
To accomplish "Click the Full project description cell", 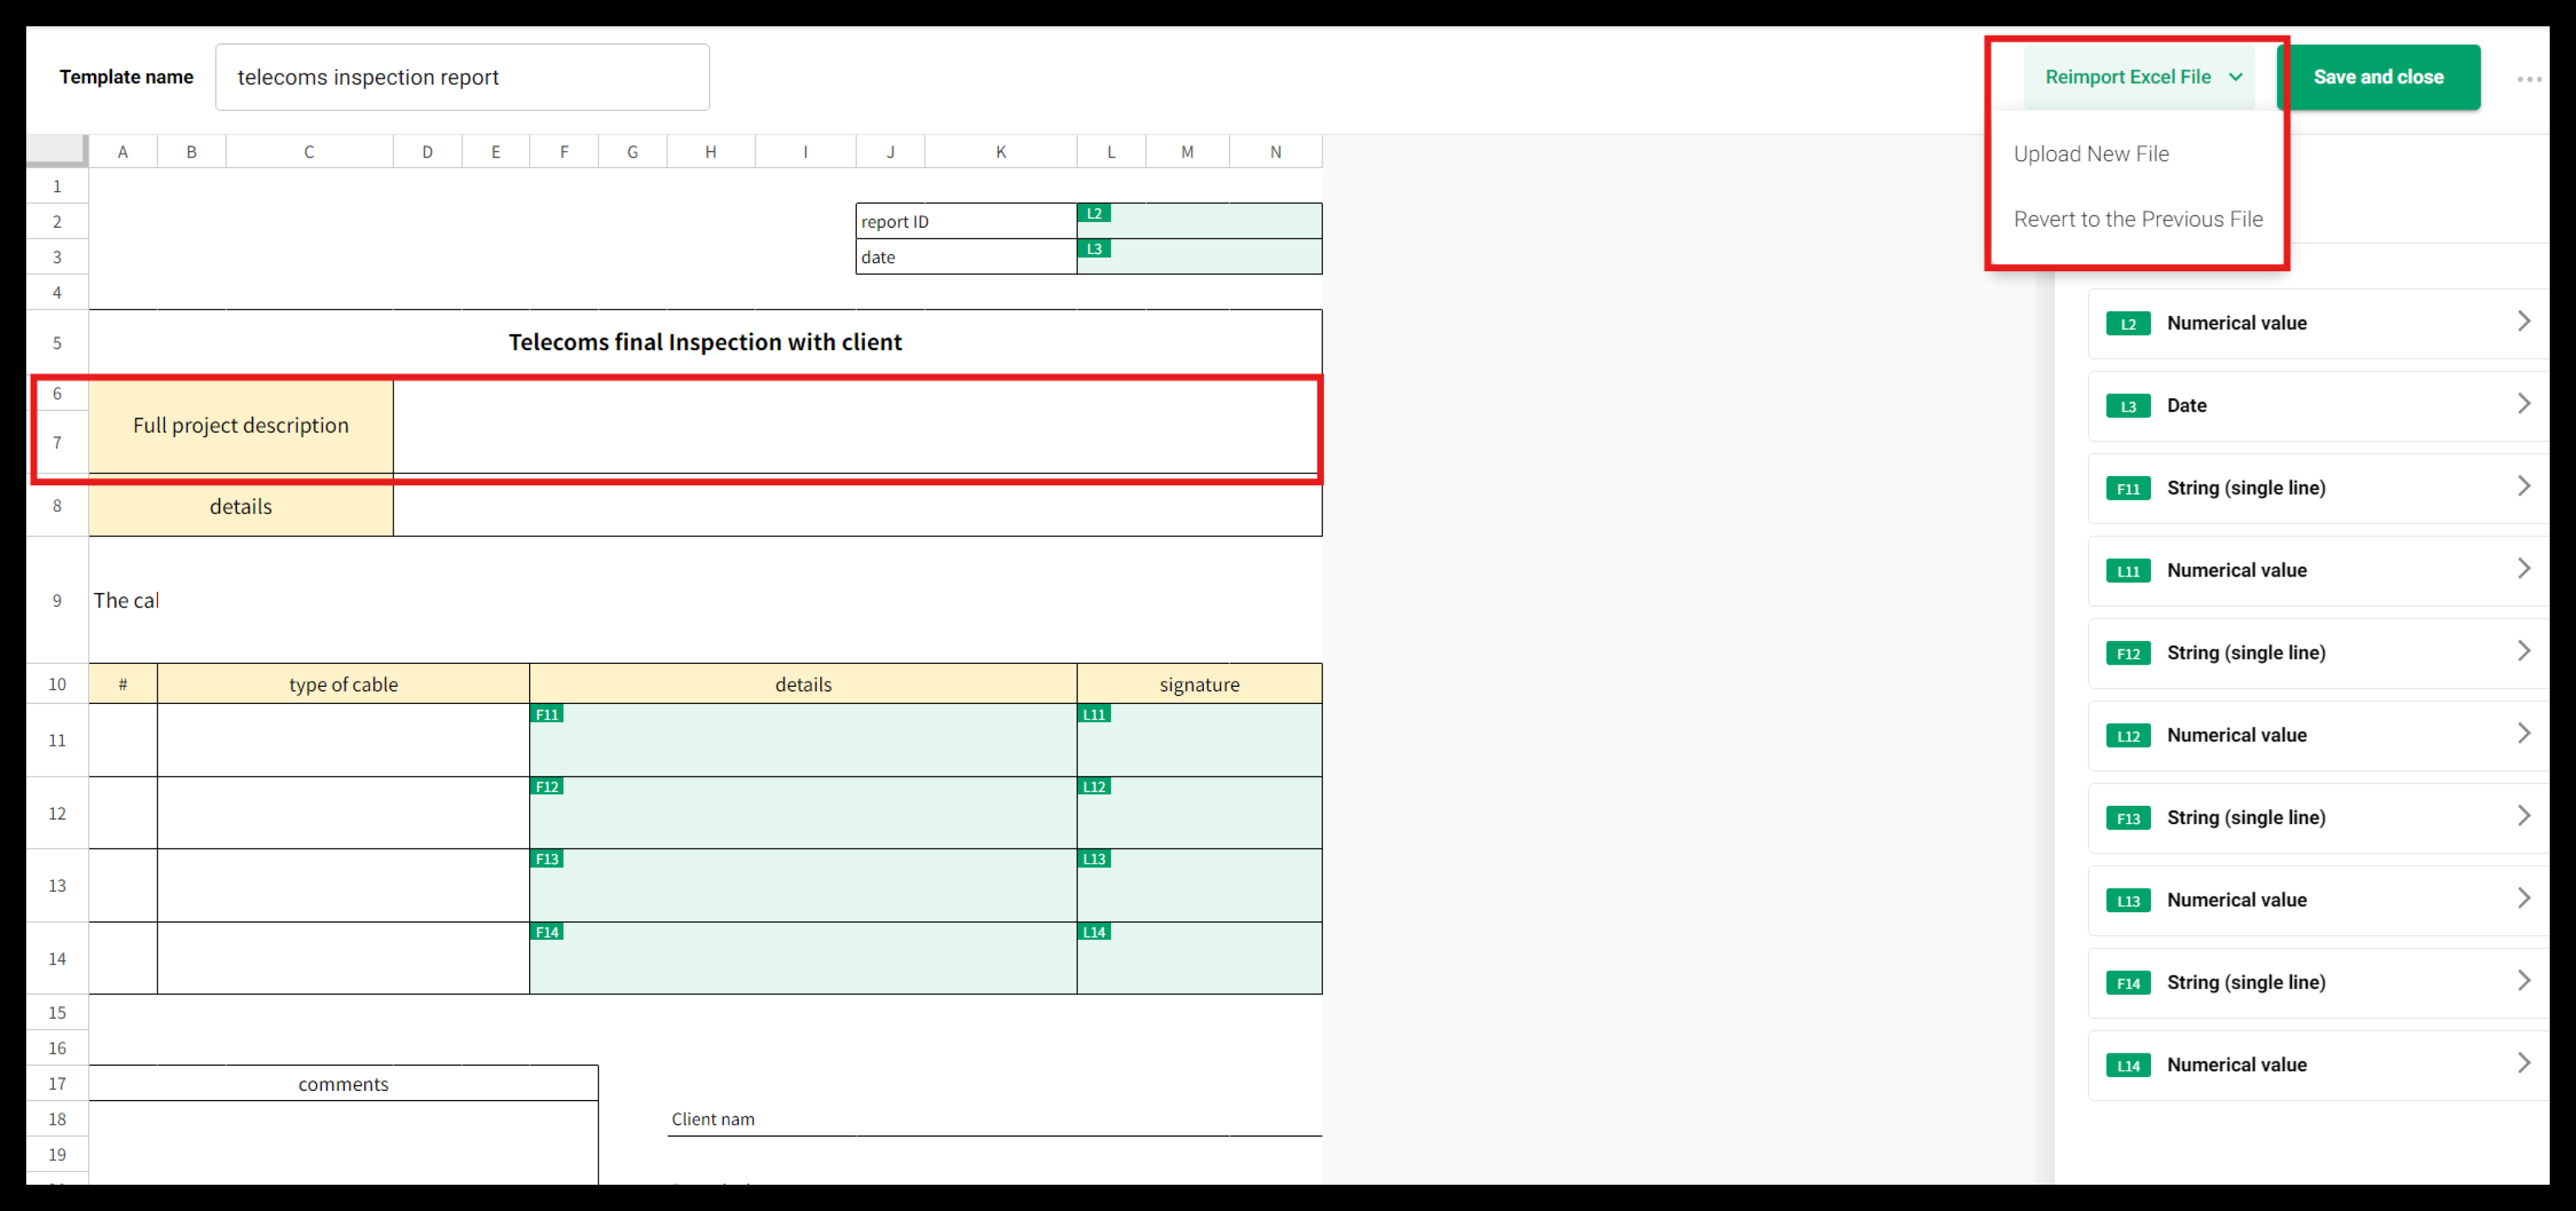I will click(x=241, y=426).
